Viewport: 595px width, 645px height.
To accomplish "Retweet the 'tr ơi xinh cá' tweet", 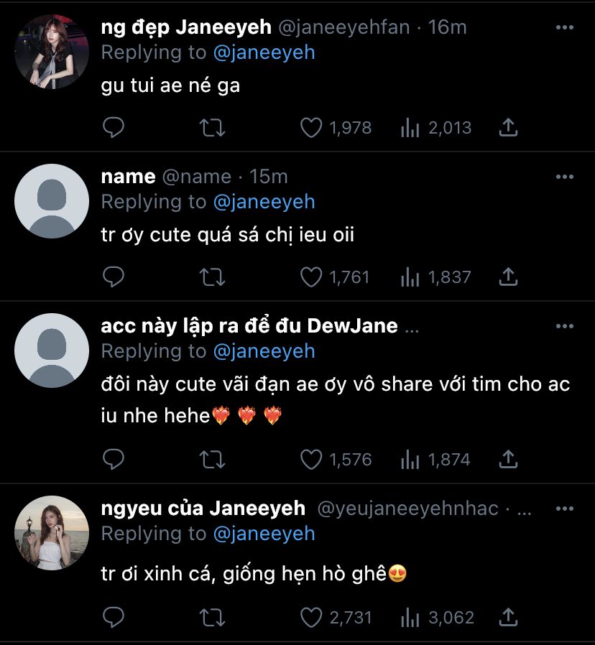I will coord(212,617).
